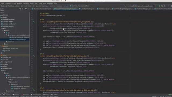Viewport: 172px width, 97px height.
Task: Expand the api package folder
Action: point(8,80)
